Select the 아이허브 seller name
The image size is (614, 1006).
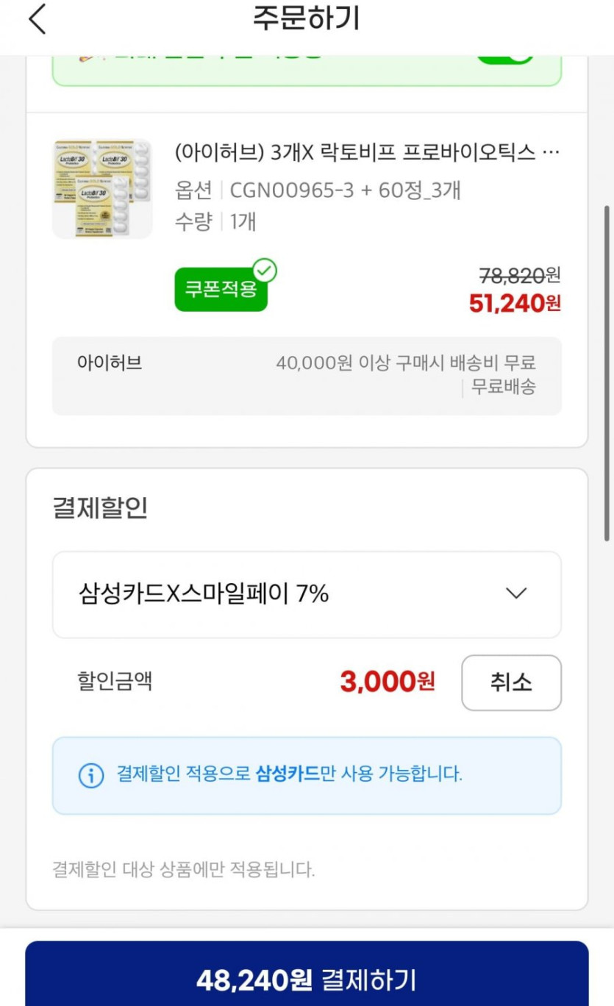point(110,363)
